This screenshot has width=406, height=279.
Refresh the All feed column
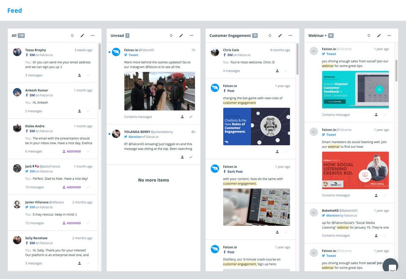(x=72, y=35)
